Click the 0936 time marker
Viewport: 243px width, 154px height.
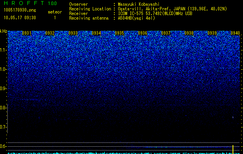pyautogui.click(x=143, y=33)
